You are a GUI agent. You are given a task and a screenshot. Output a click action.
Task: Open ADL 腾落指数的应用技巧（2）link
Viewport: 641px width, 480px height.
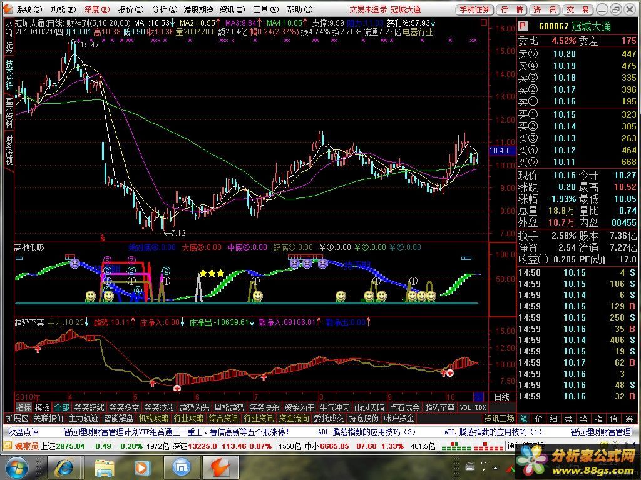coord(367,432)
